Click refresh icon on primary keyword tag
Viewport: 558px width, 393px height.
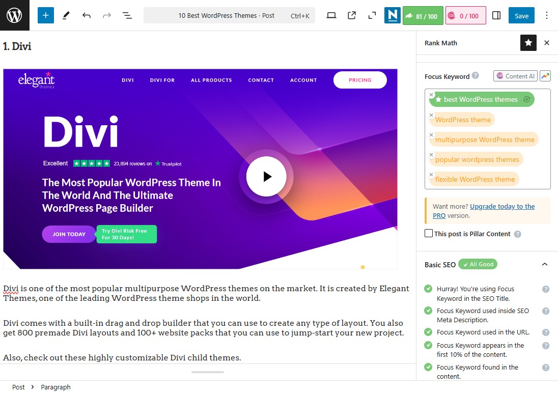tap(526, 99)
